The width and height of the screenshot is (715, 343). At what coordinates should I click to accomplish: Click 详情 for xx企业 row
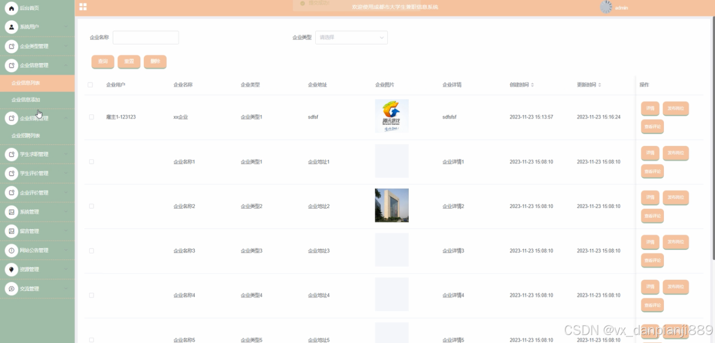click(650, 108)
